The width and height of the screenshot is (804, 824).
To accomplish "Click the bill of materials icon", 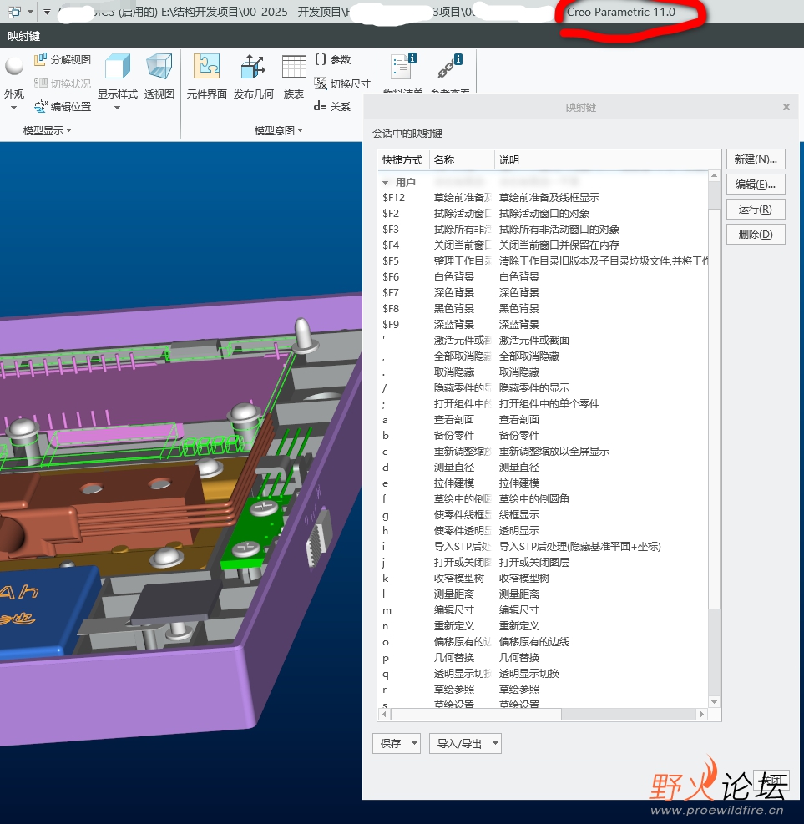I will 403,67.
